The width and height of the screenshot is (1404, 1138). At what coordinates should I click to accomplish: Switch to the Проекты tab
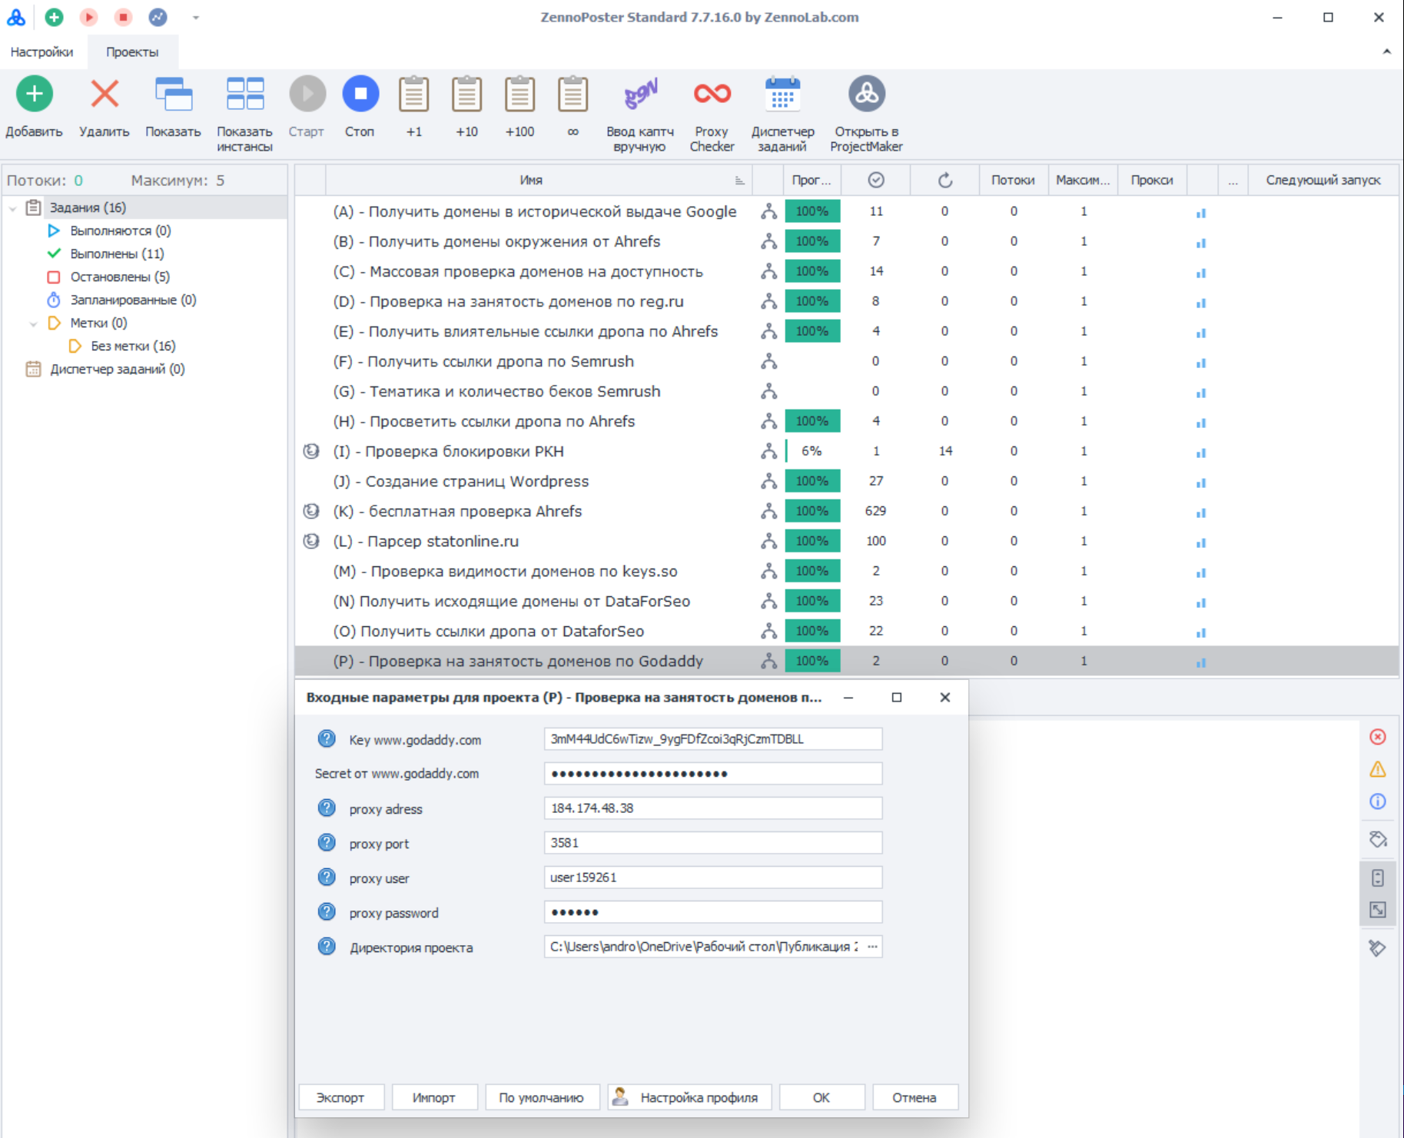click(x=132, y=52)
